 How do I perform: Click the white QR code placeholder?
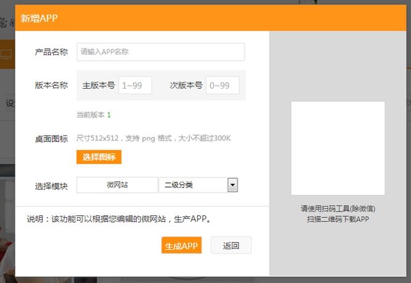[338, 148]
